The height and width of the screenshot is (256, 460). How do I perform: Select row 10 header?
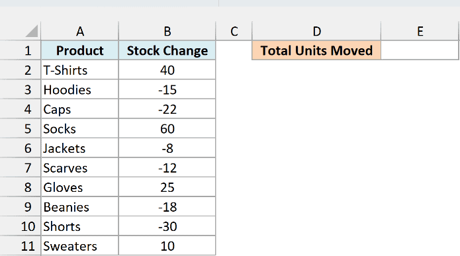tap(21, 226)
